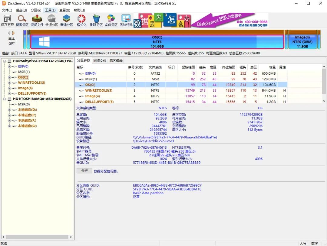Click the New Partition (新建分区) toolbar icon

point(67,20)
